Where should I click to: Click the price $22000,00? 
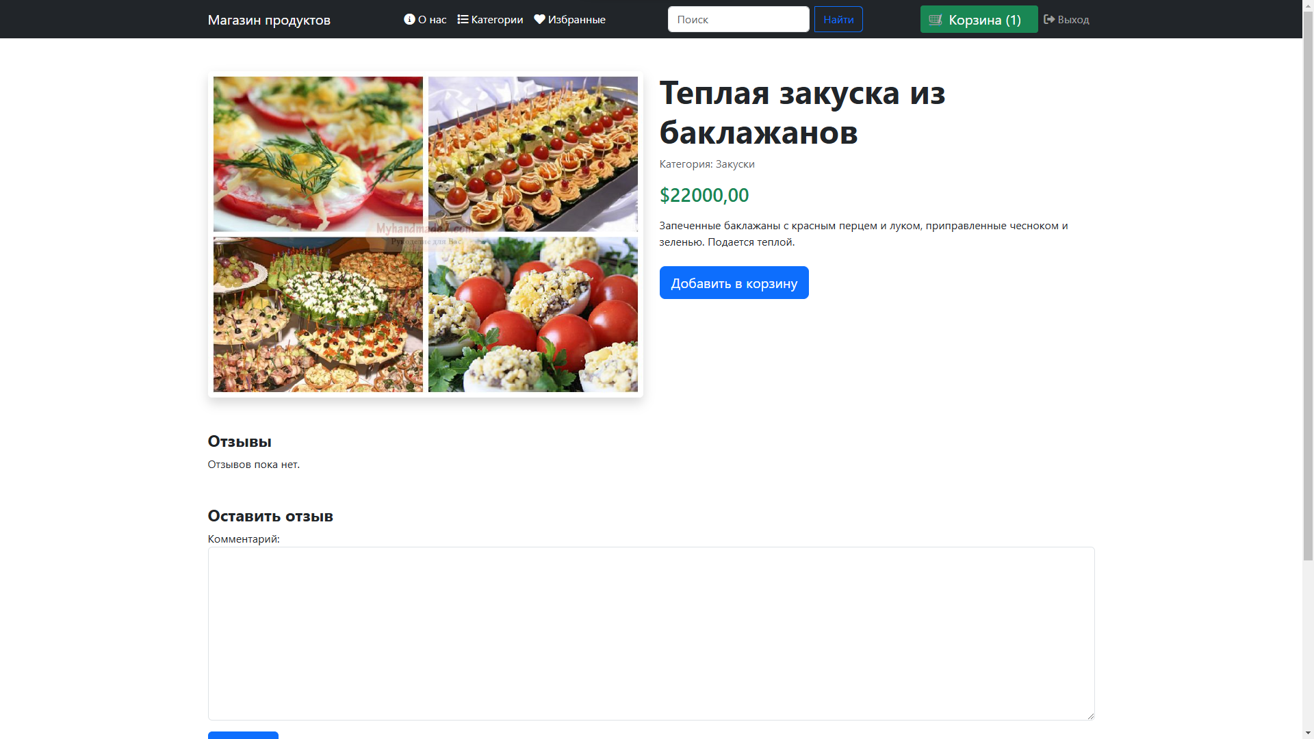pyautogui.click(x=704, y=195)
